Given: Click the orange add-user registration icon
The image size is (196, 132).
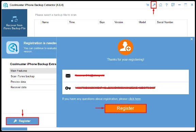Looking at the screenshot, I should tap(126, 47).
